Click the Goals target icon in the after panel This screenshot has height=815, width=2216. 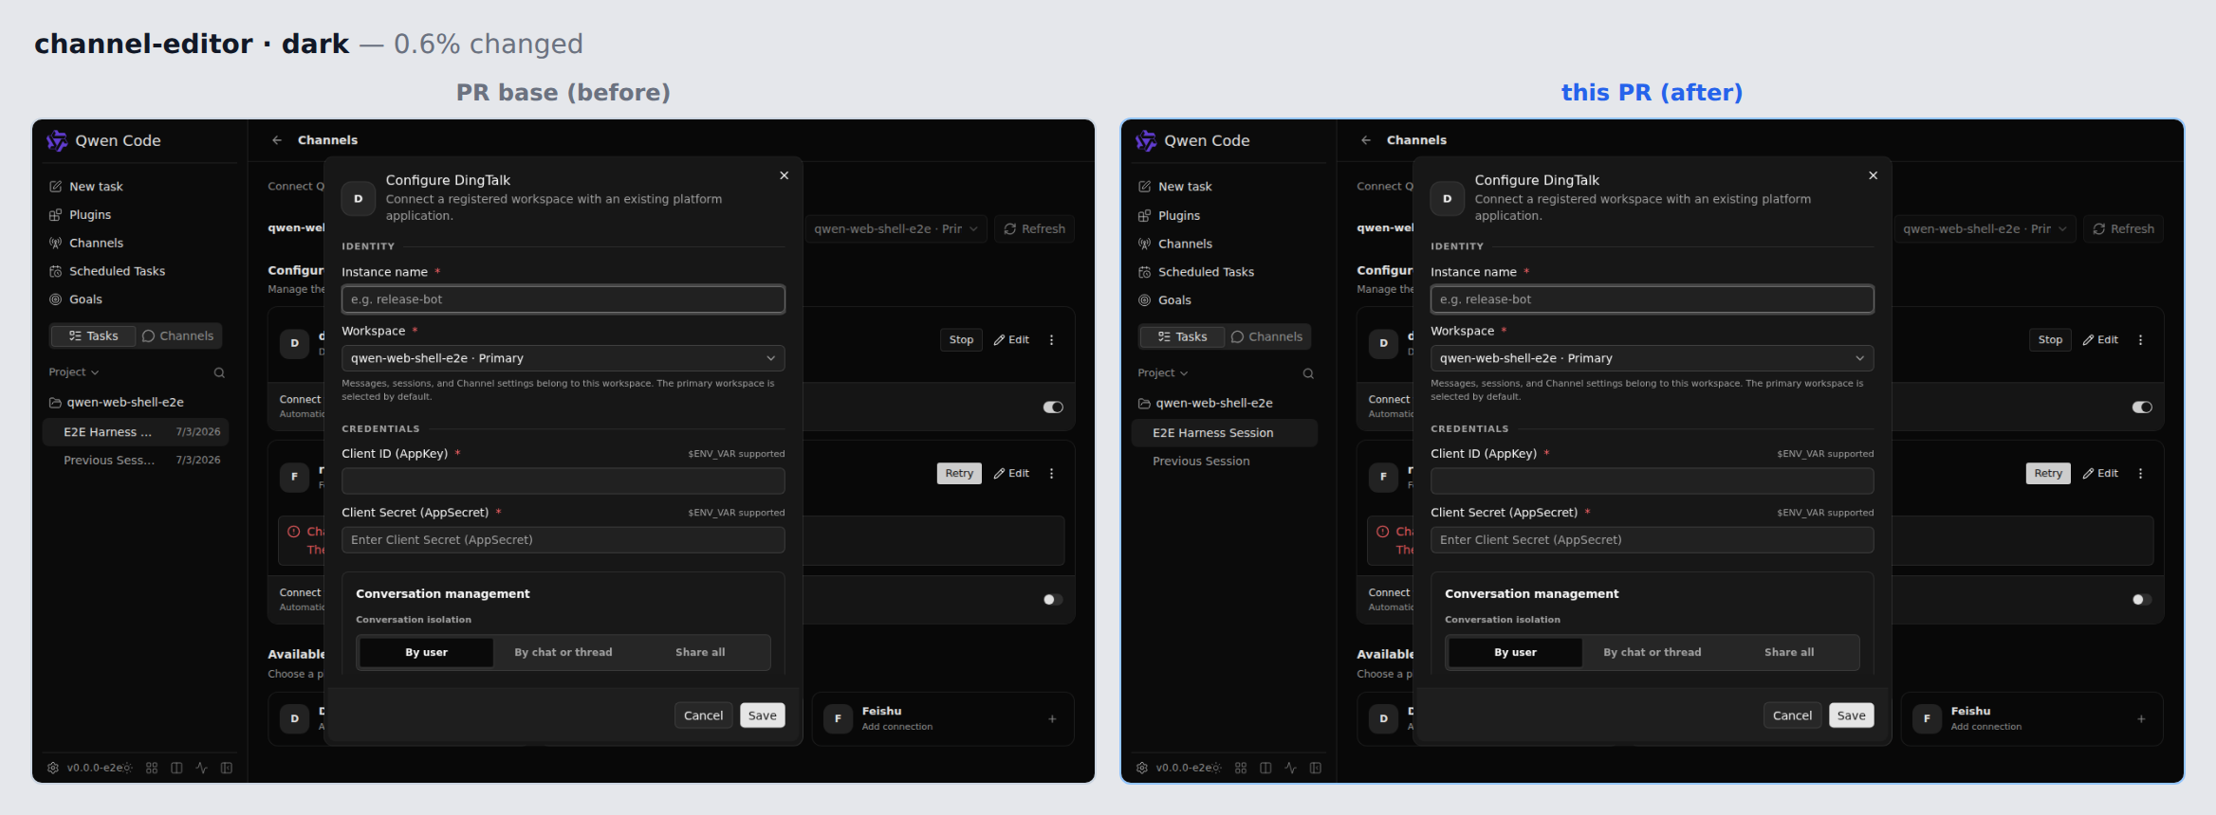tap(1145, 300)
